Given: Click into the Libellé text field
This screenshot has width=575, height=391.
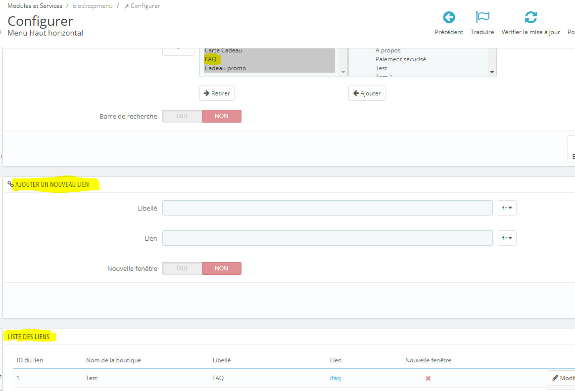Looking at the screenshot, I should coord(328,208).
